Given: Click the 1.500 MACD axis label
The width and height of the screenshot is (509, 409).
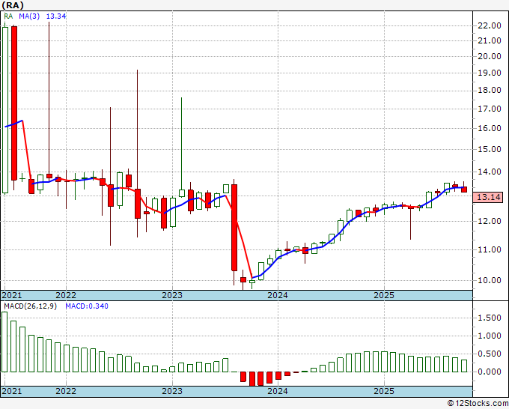Looking at the screenshot, I should (490, 318).
